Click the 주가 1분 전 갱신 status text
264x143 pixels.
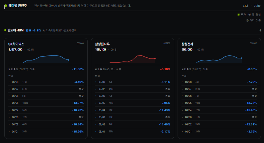pyautogui.click(x=251, y=15)
